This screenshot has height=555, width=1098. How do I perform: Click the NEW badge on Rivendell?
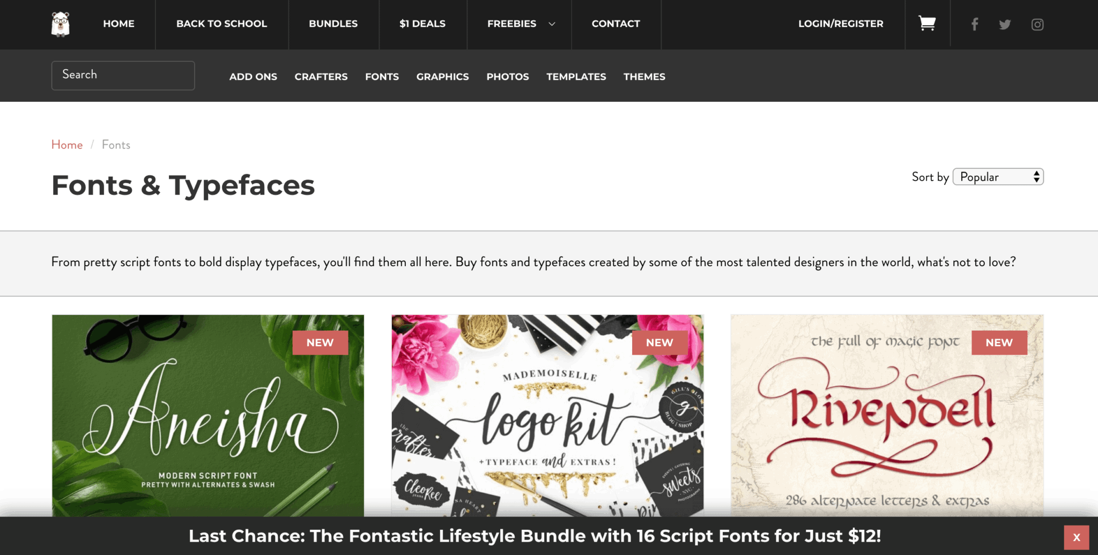(999, 343)
